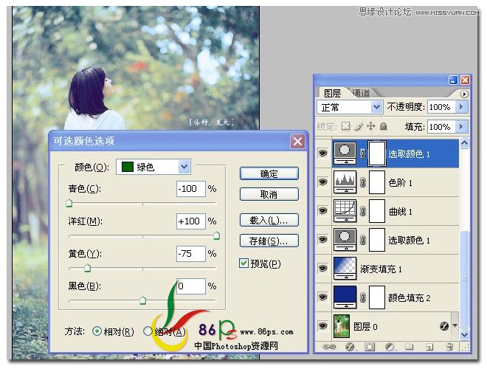Hide the 颜色填充 2 layer
This screenshot has width=487, height=369.
click(323, 297)
